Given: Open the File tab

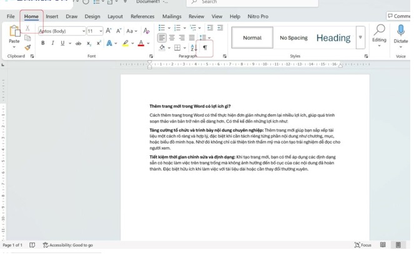Looking at the screenshot, I should pos(11,16).
